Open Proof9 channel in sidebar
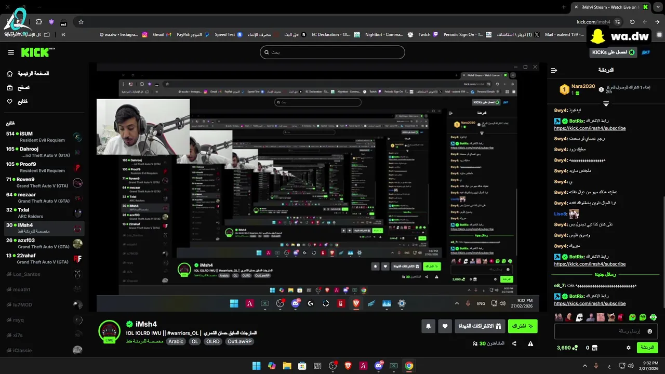Screen dimensions: 665x374 (44, 167)
